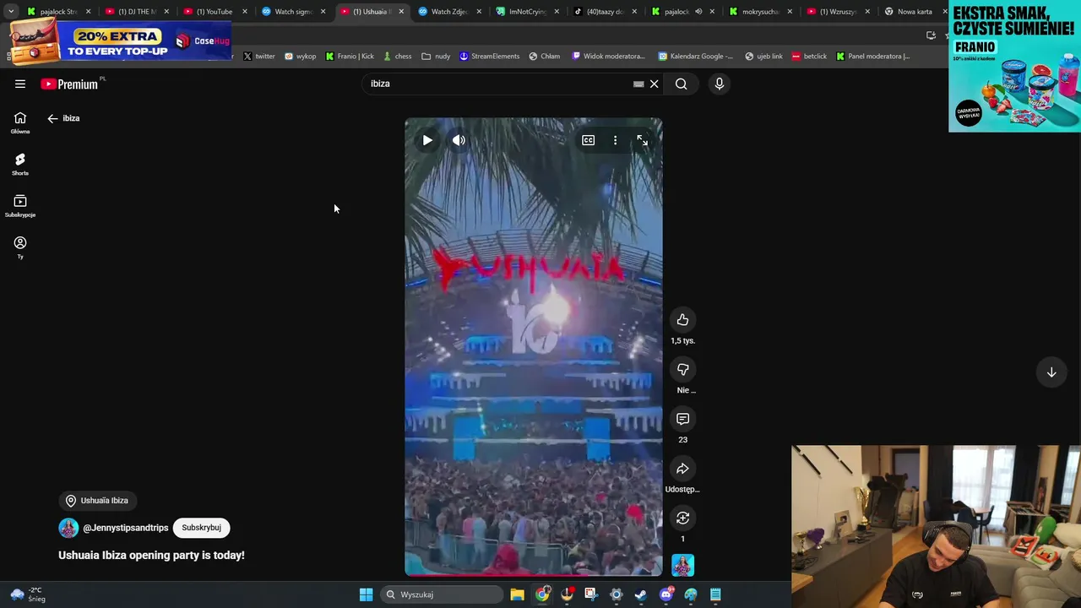Play the Ushuaia short video

coord(427,140)
